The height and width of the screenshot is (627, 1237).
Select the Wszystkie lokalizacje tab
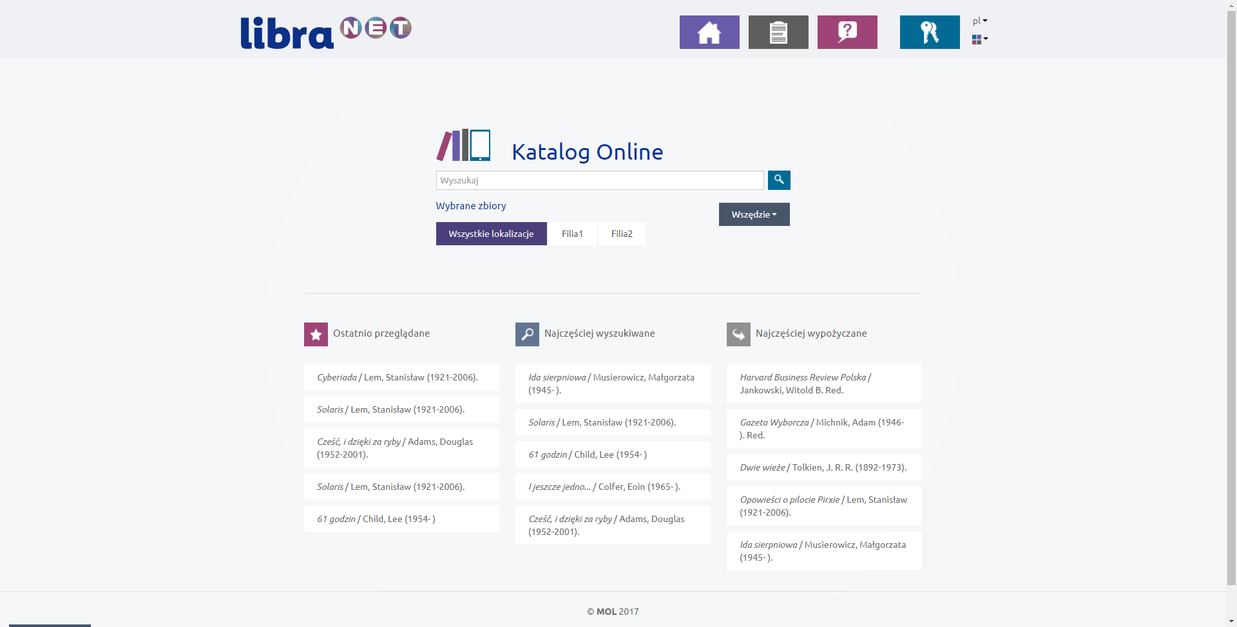[492, 234]
